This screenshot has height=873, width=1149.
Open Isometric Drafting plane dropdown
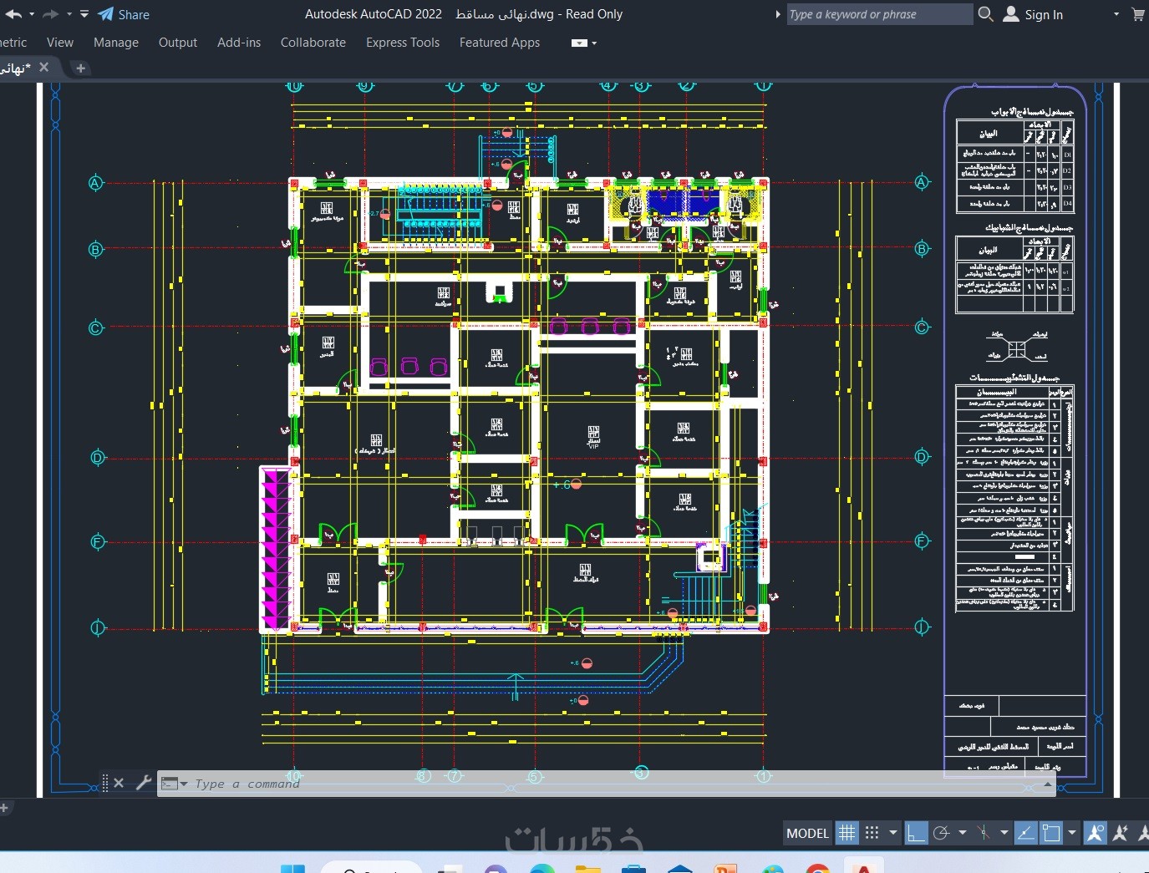[x=1004, y=833]
